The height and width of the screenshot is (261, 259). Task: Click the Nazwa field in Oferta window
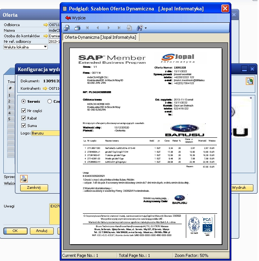click(54, 30)
